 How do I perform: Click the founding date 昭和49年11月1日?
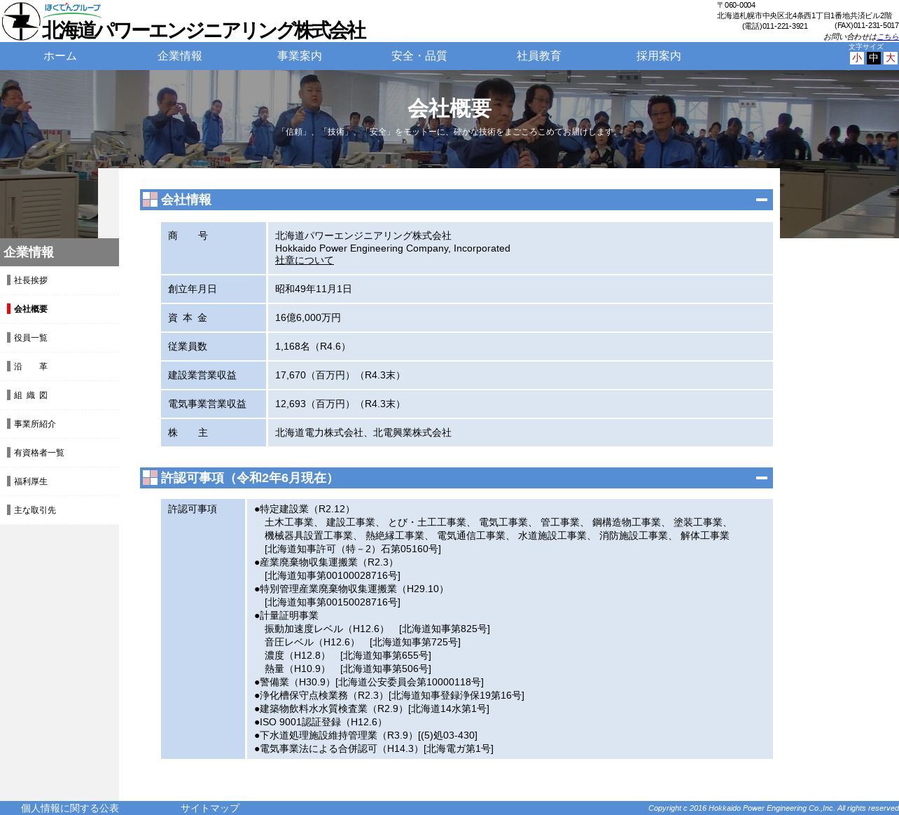(x=314, y=289)
